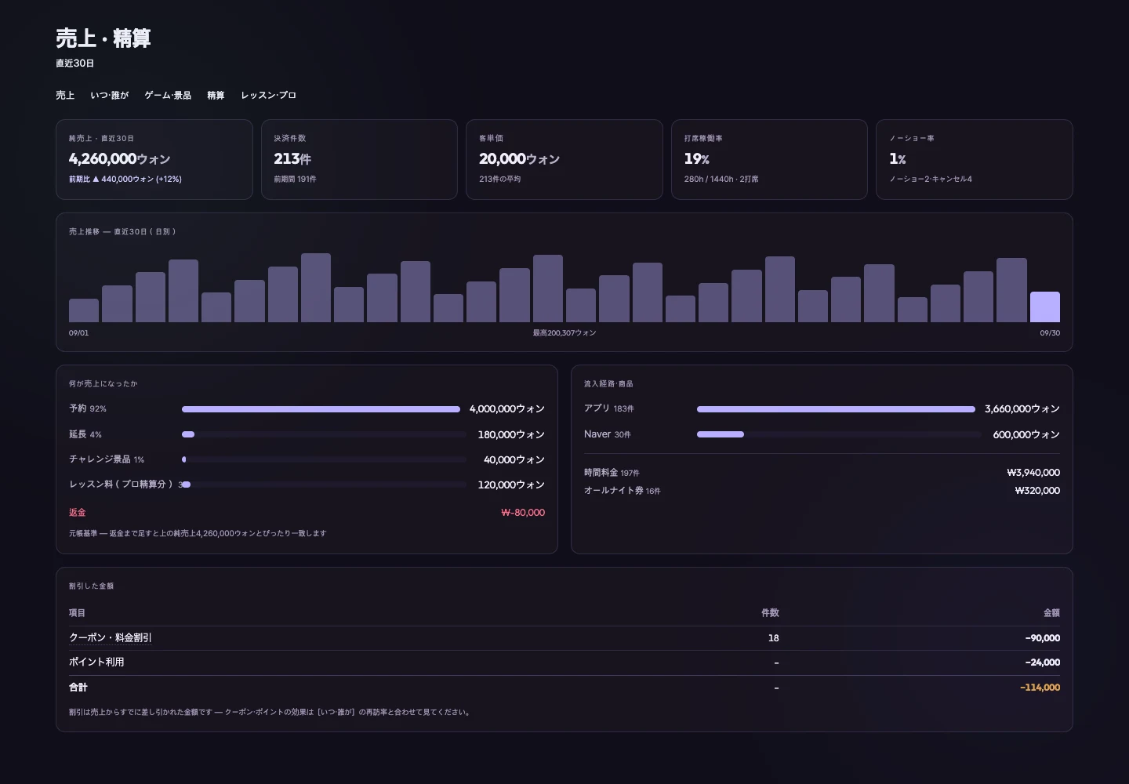This screenshot has height=784, width=1129.
Task: Select the チャレンジ景品 1% bar
Action: (324, 459)
